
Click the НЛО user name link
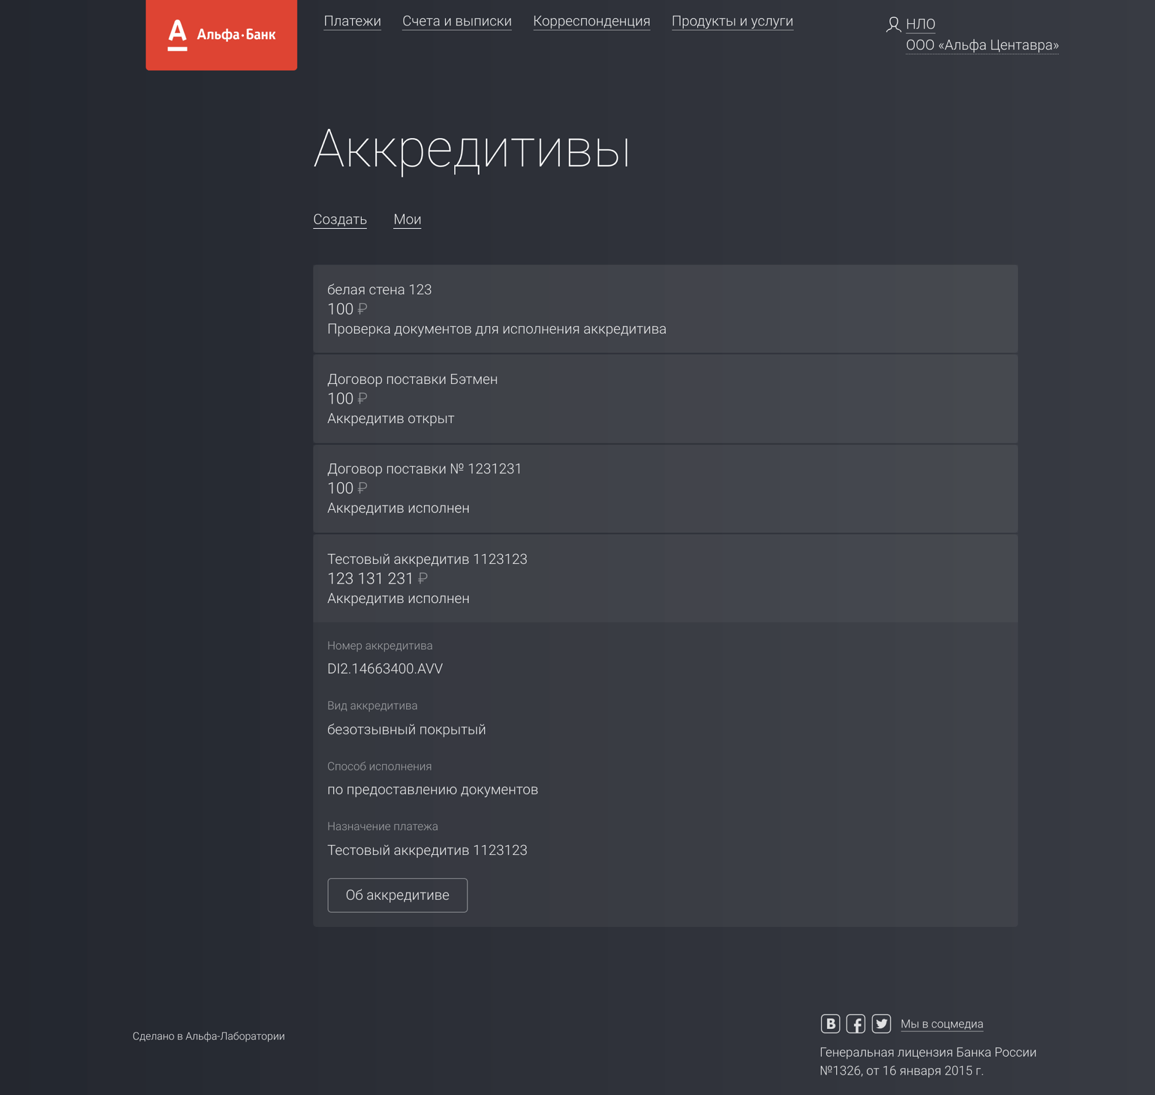pos(920,25)
